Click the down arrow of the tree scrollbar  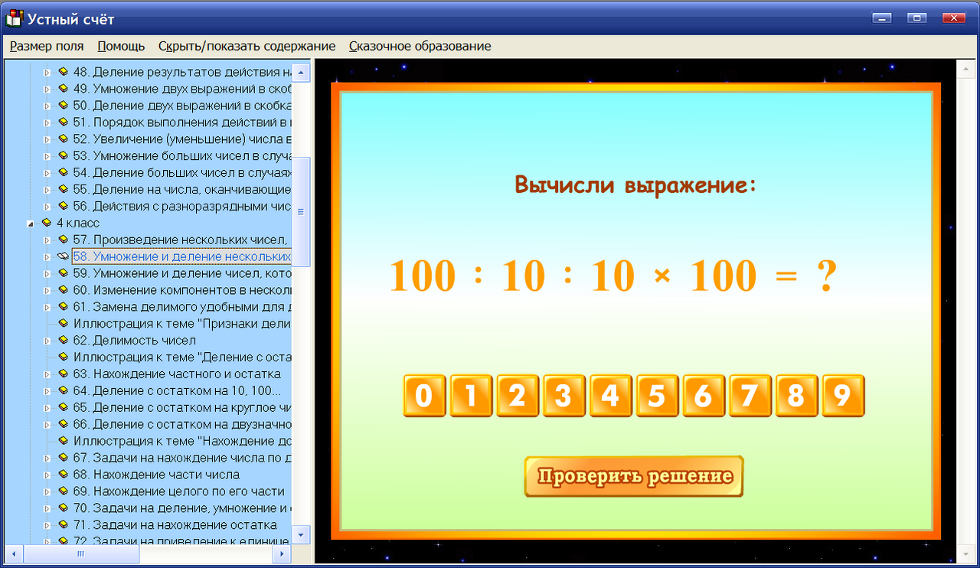click(302, 536)
